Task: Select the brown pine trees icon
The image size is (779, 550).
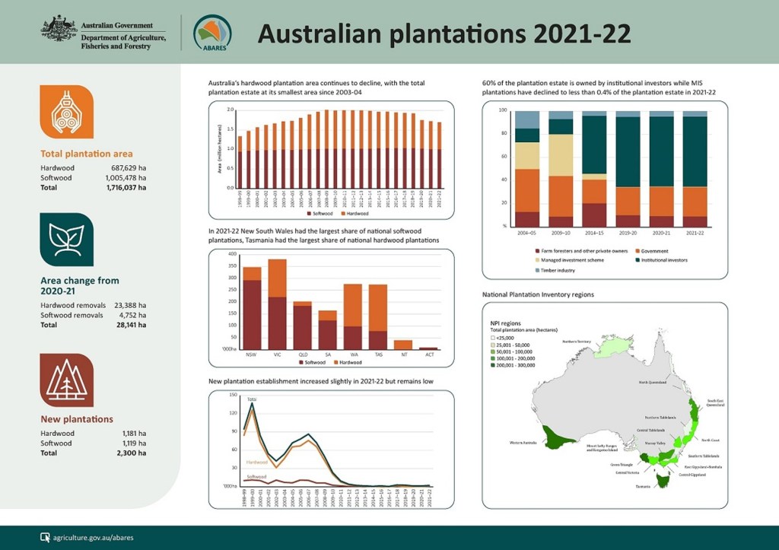Action: coord(66,380)
